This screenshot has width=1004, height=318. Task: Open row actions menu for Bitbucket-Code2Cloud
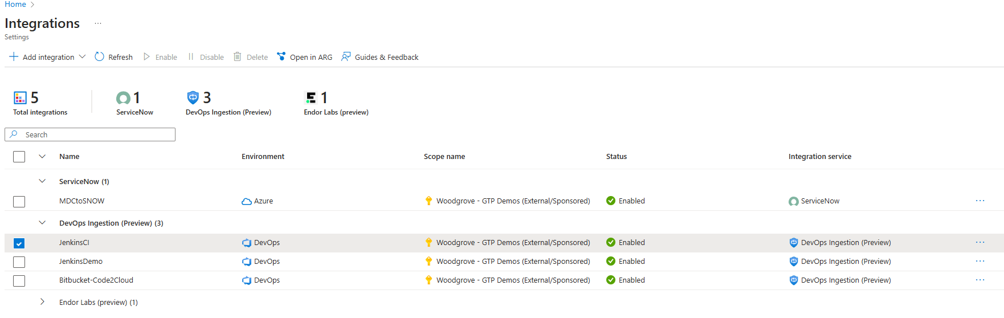[980, 280]
